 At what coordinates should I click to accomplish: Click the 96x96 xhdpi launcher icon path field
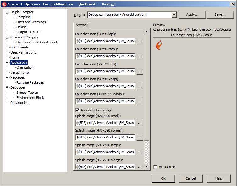click(105, 86)
